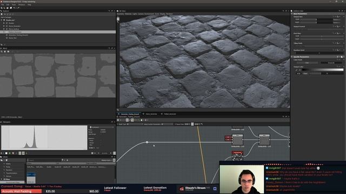This screenshot has width=346, height=194.
Task: Adjust Pixel Size Height slider
Action: (322, 39)
